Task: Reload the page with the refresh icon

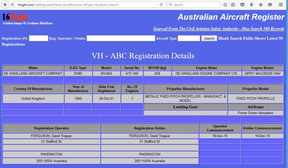Action: tap(161, 5)
